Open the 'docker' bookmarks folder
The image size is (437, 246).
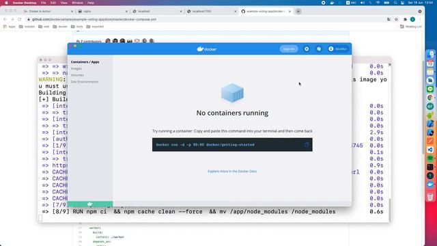(x=60, y=27)
